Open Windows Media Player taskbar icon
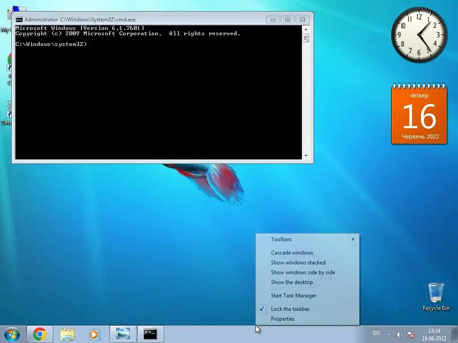The image size is (458, 343). [95, 334]
